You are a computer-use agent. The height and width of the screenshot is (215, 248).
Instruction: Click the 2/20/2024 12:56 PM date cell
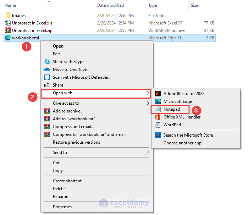[x=115, y=16]
